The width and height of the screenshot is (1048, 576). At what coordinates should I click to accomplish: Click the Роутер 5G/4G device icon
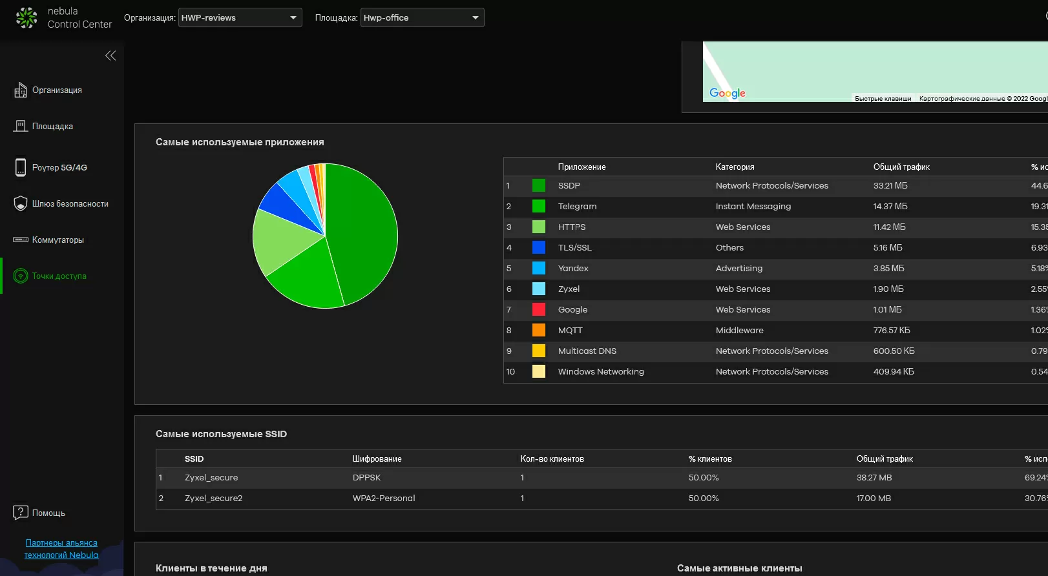[21, 167]
